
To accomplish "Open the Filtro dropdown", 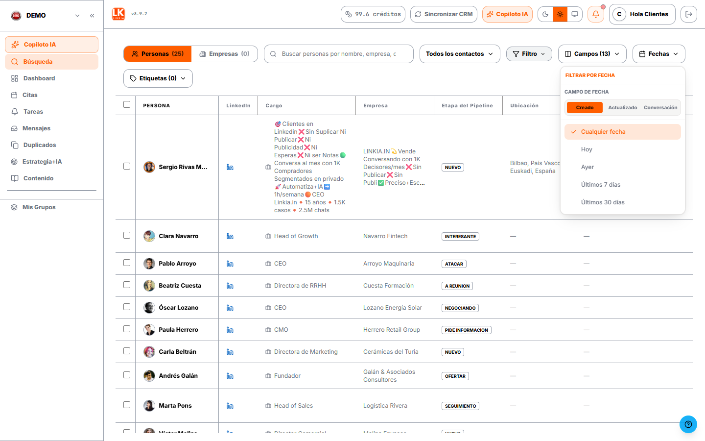I will tap(529, 54).
